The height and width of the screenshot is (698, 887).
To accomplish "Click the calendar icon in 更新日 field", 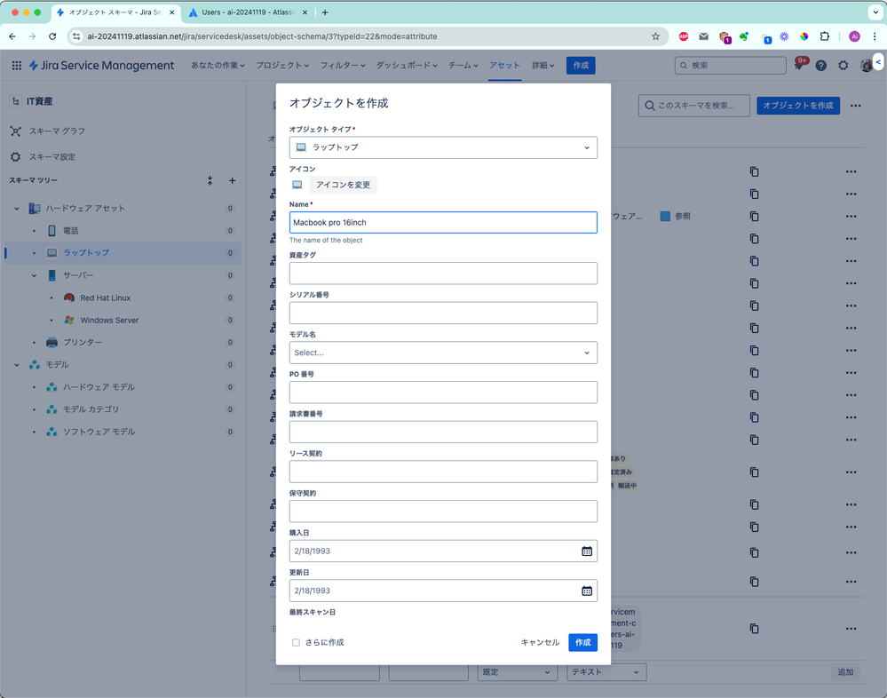I will [x=587, y=591].
